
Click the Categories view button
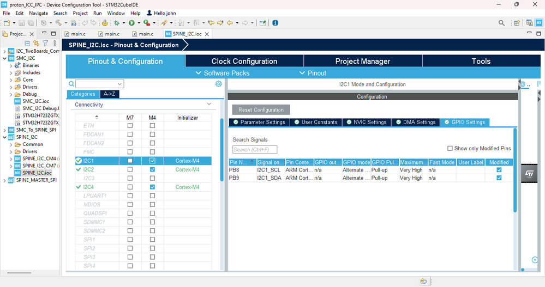tap(83, 94)
